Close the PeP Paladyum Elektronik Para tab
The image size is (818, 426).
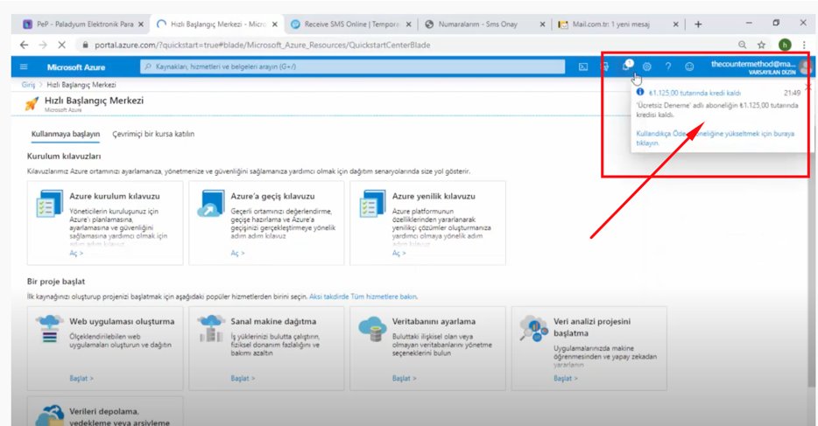tap(141, 24)
